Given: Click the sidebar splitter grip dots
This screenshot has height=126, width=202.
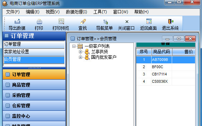Looking at the screenshot, I should 34,68.
